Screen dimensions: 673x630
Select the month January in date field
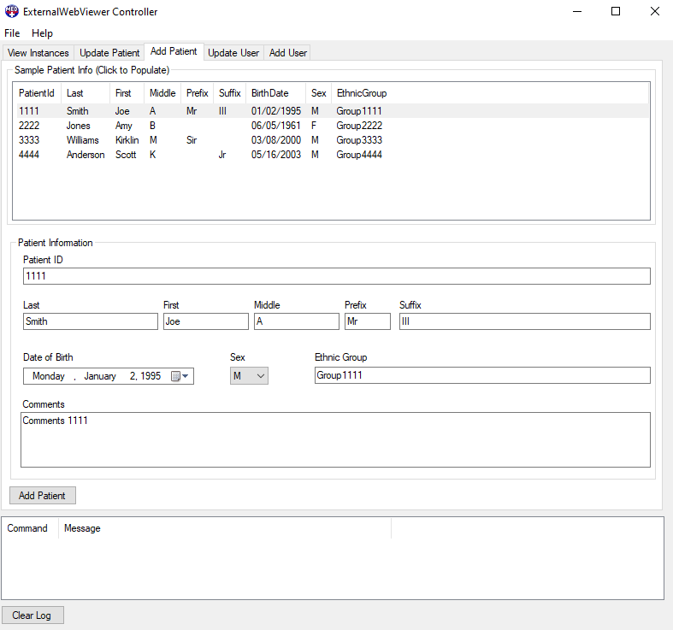[100, 376]
